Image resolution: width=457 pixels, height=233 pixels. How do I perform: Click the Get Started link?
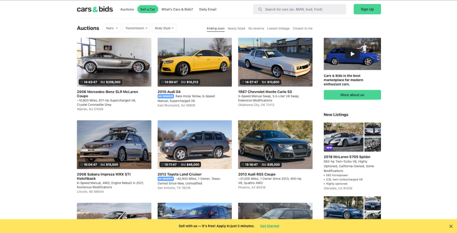pos(270,226)
